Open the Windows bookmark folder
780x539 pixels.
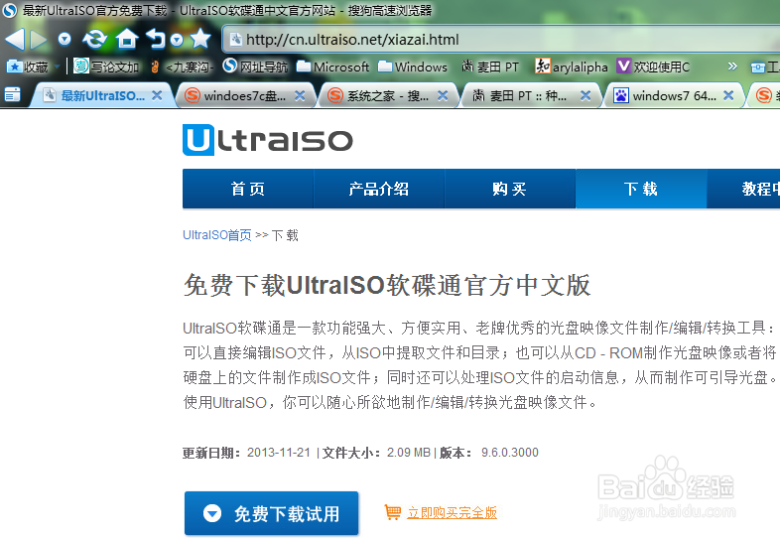(413, 67)
